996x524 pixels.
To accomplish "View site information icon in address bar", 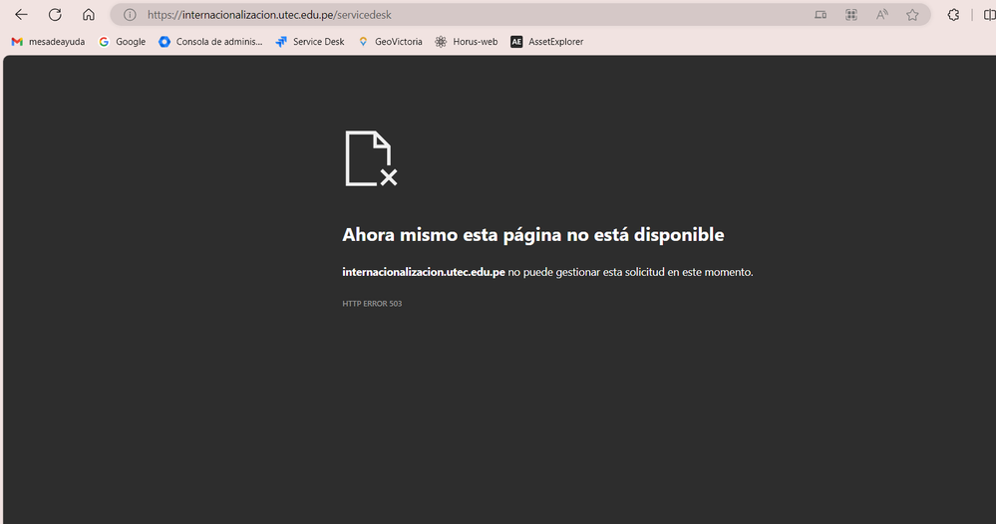I will tap(130, 15).
